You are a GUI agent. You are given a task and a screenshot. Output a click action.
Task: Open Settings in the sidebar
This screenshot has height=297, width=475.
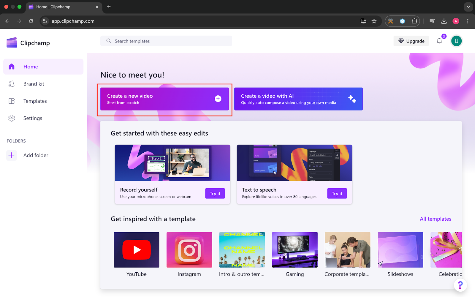click(x=33, y=118)
